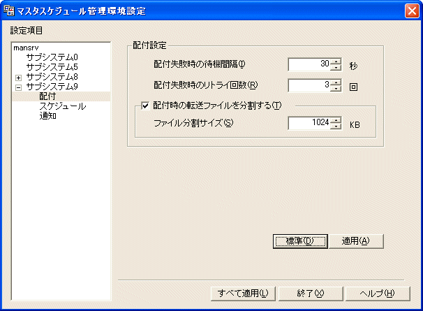Select the mansrv root node

26,48
